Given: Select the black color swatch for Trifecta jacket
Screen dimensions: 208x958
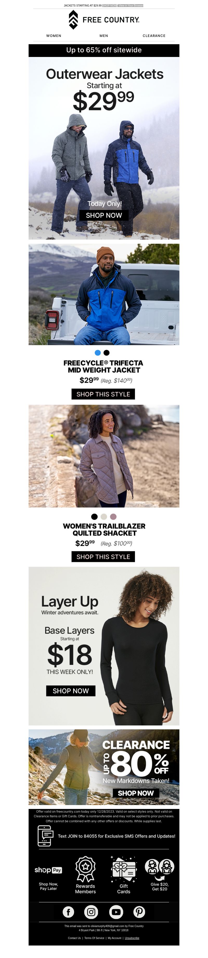Looking at the screenshot, I should click(107, 352).
